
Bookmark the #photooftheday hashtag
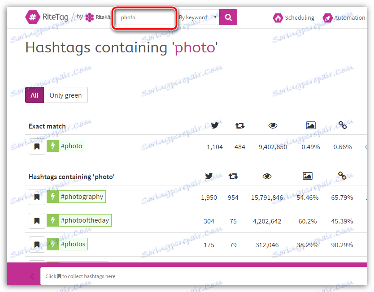(x=37, y=221)
